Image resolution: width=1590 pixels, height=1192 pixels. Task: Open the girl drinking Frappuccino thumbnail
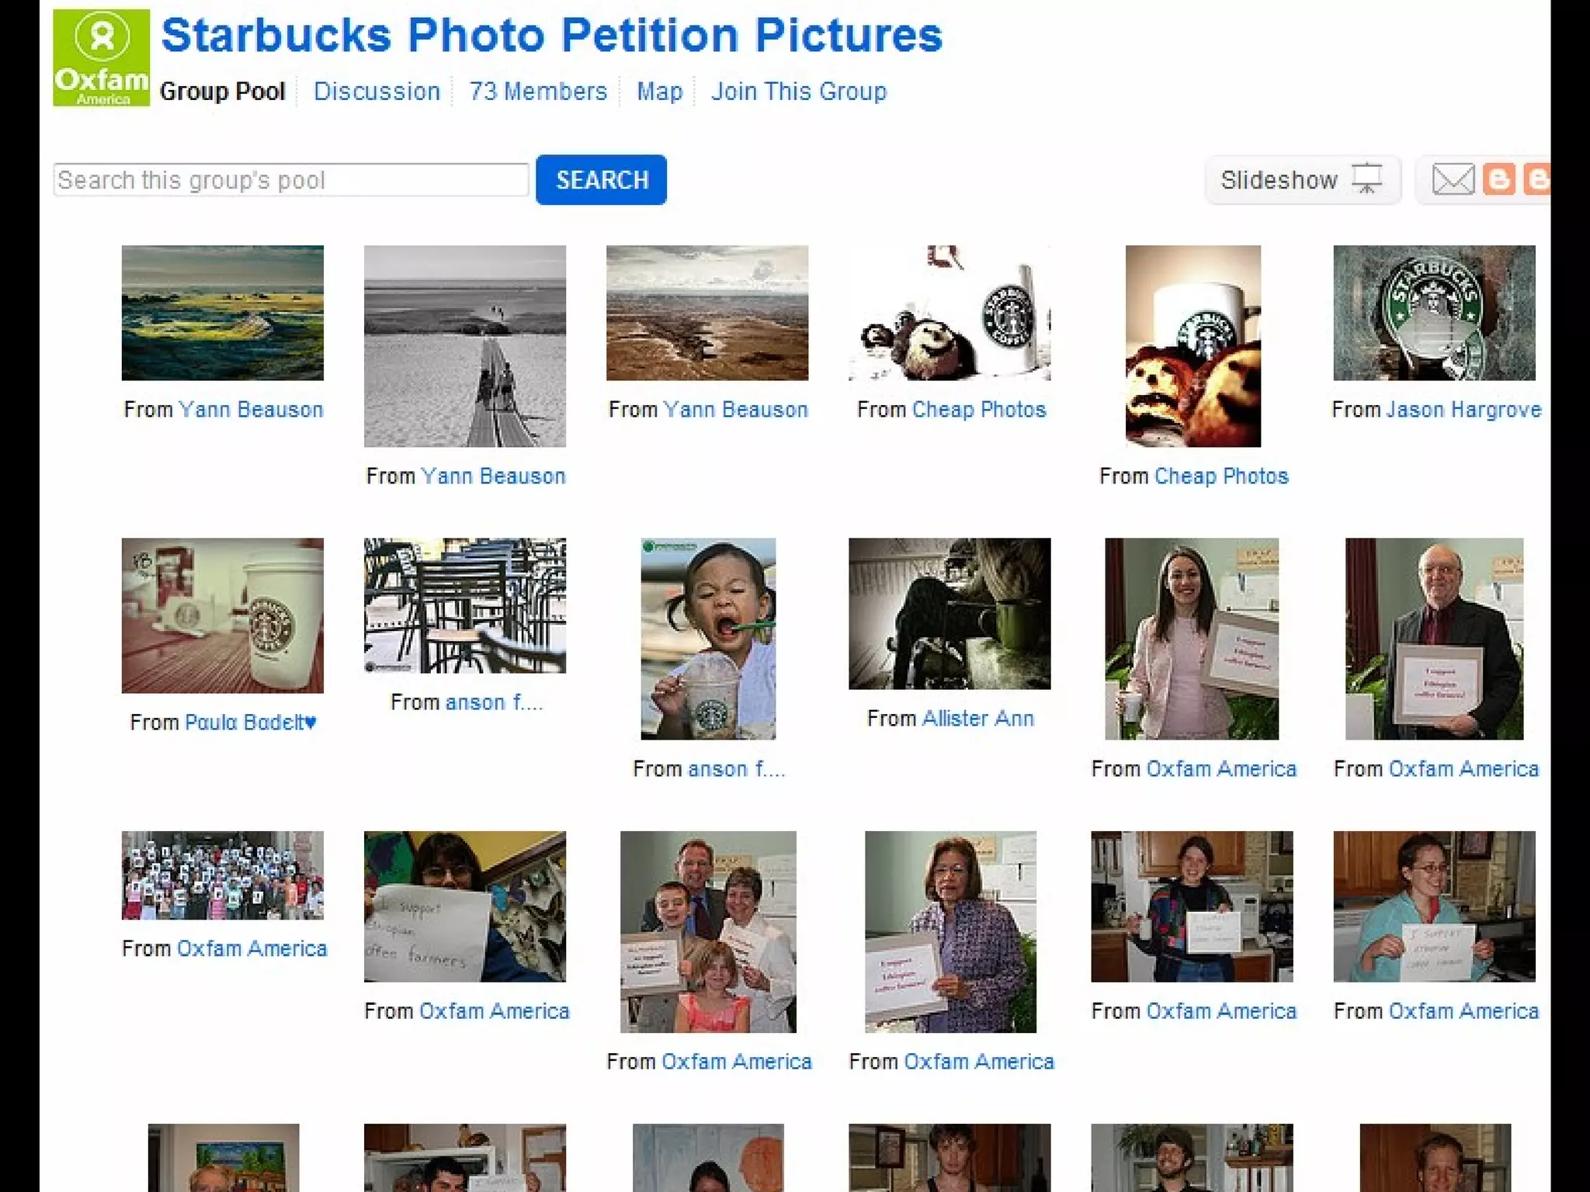707,638
